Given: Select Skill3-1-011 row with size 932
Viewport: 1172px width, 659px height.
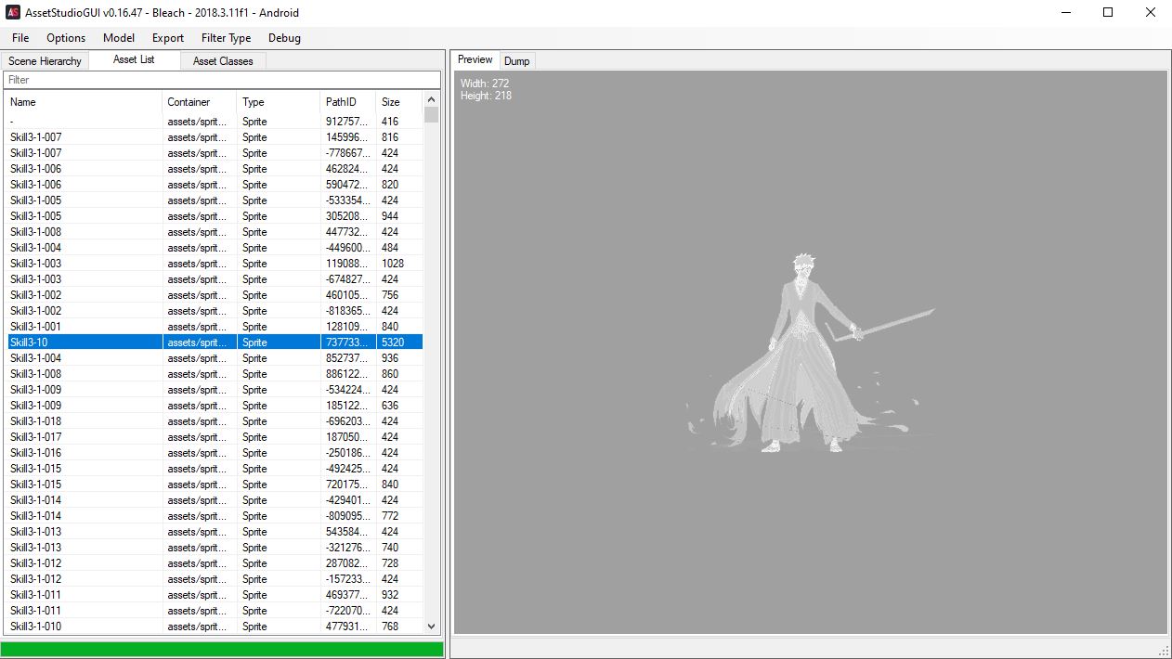Looking at the screenshot, I should point(215,595).
